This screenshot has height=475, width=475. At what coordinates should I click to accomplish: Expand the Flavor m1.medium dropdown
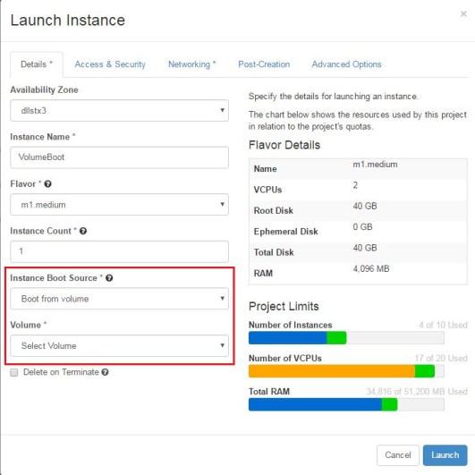[119, 205]
